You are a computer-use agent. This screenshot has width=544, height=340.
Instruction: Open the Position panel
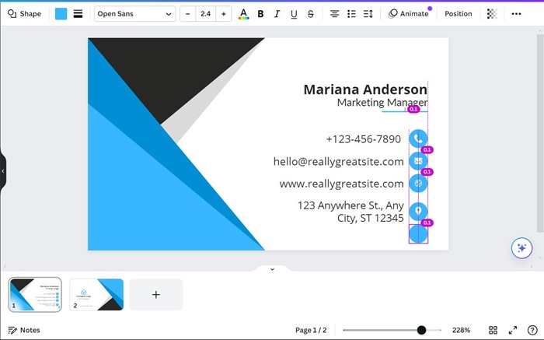458,14
